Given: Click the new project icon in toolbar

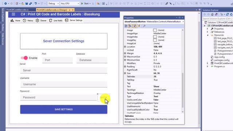Looking at the screenshot, I should pyautogui.click(x=17, y=3).
